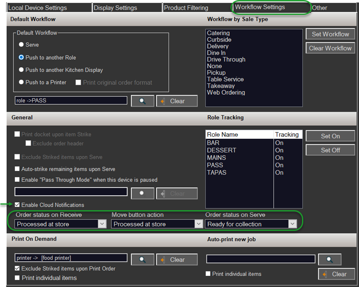Search for the default workflow role

tap(142, 101)
